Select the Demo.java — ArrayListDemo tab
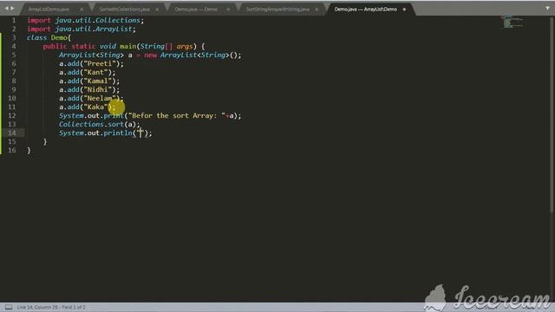This screenshot has width=555, height=312. (366, 10)
